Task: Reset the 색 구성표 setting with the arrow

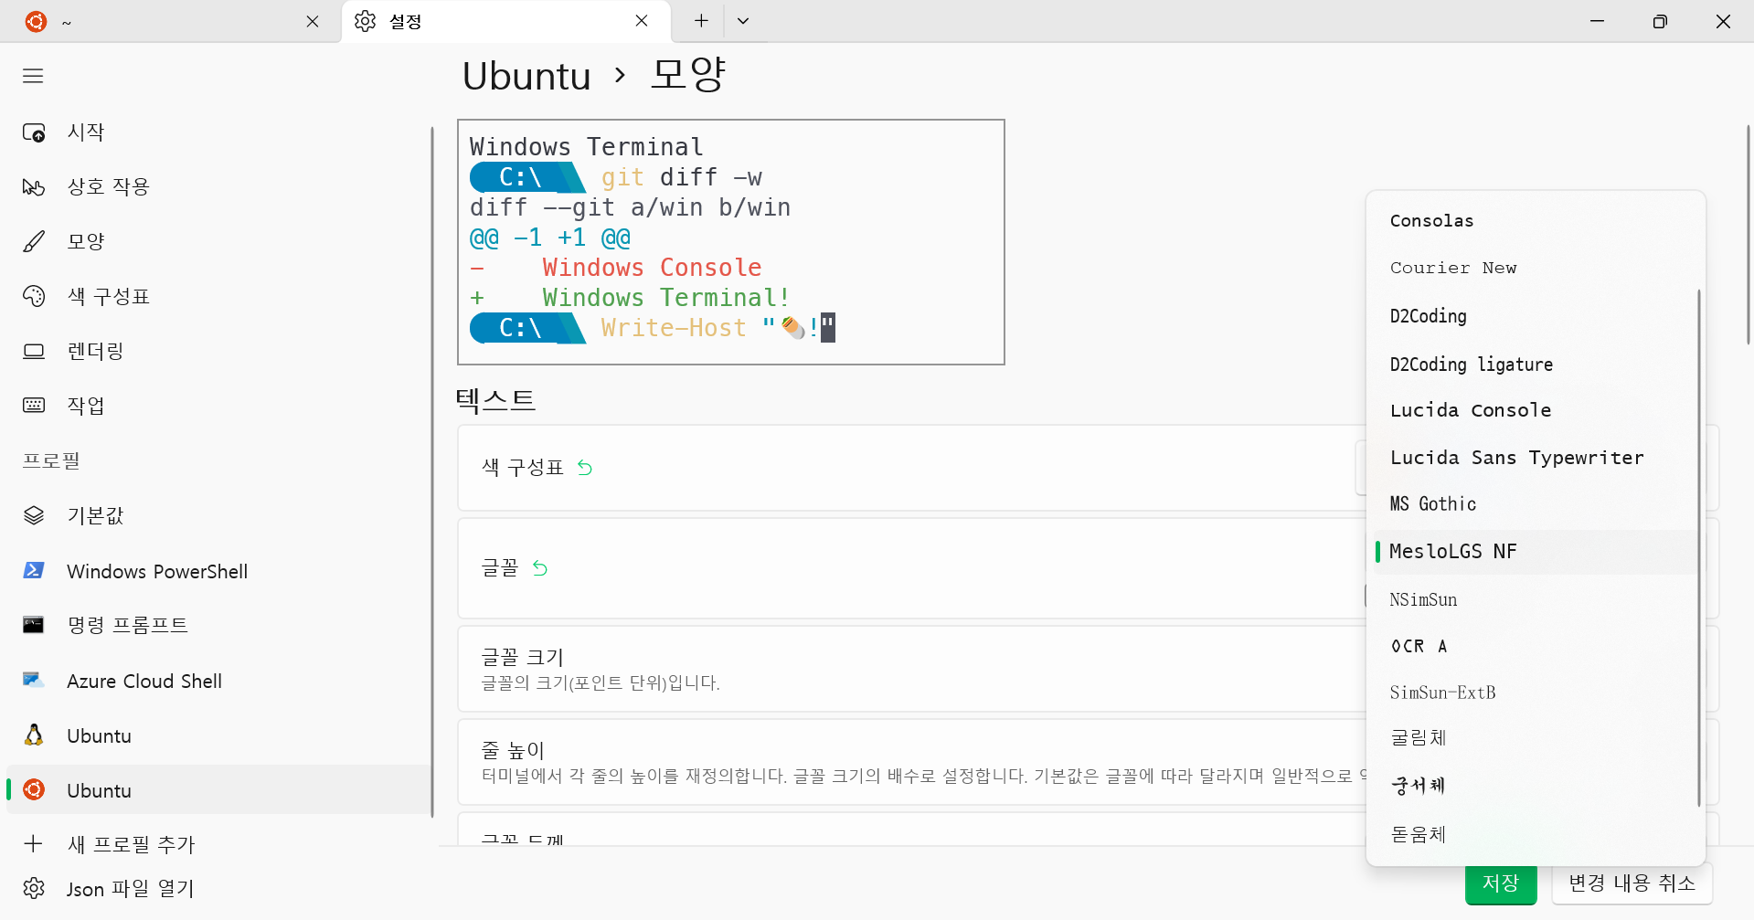Action: 585,468
